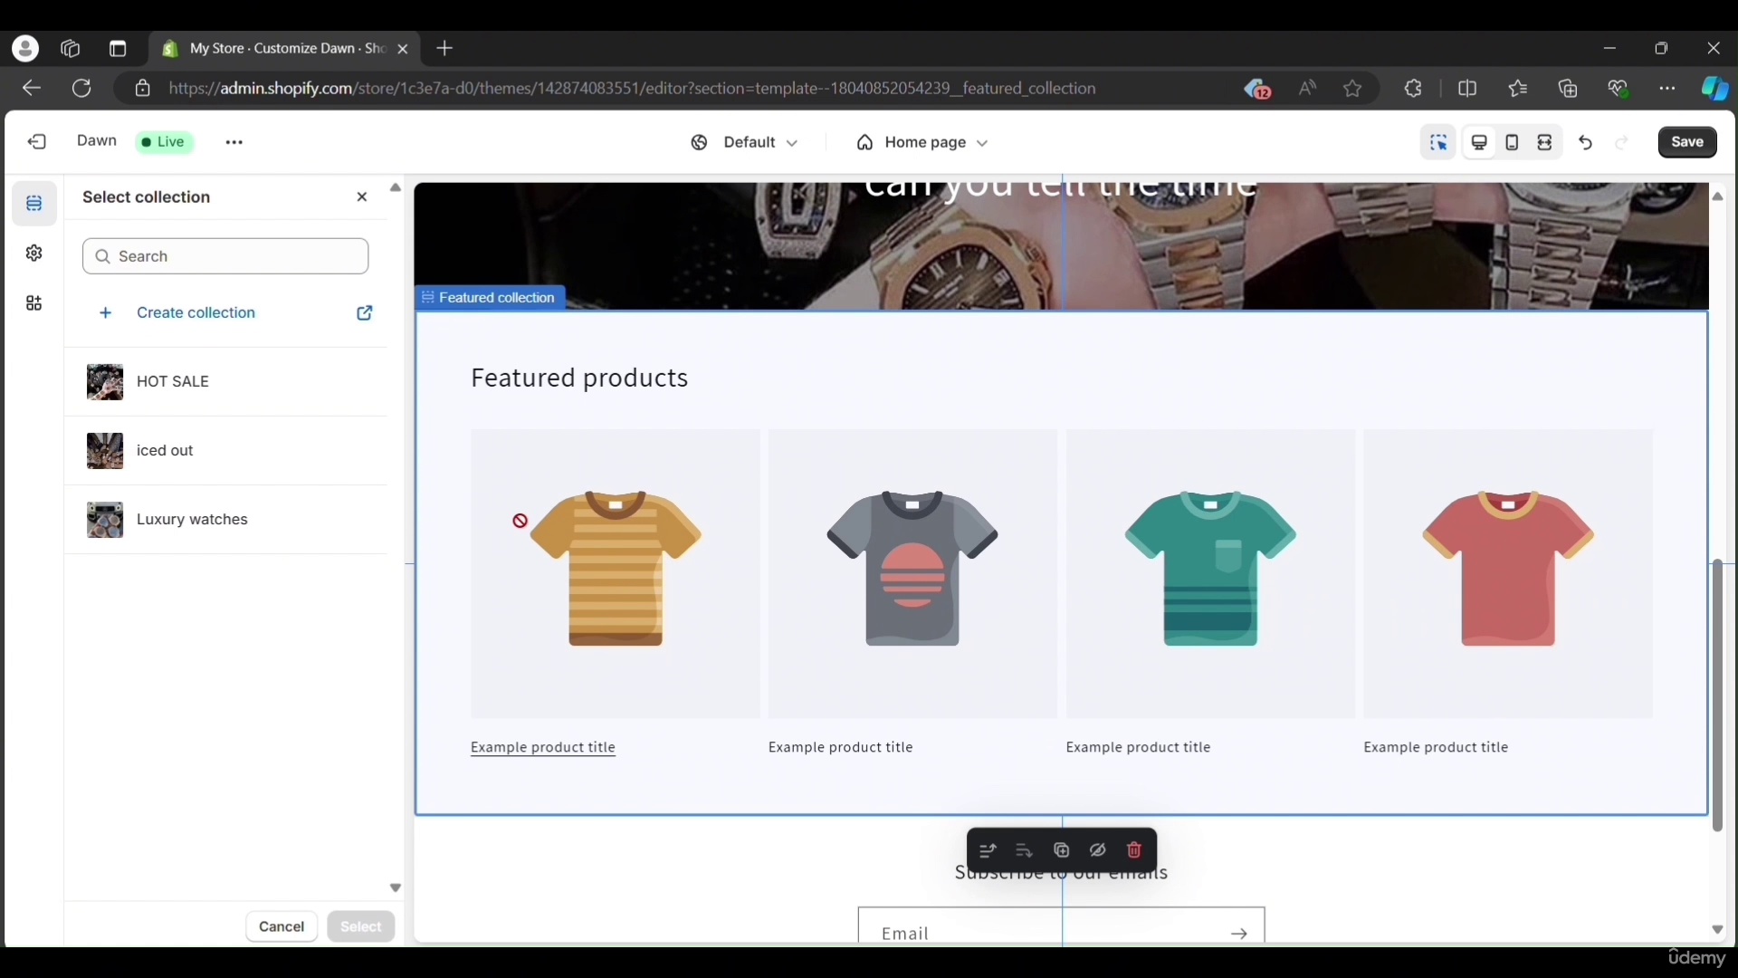Click the Save button
1738x978 pixels.
tap(1688, 141)
